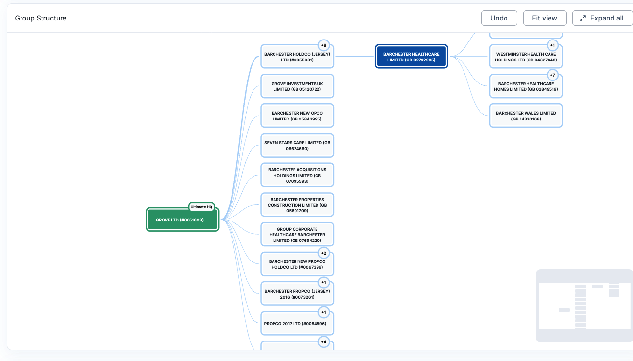Select the Grove Investments UK Limited node

[x=297, y=87]
